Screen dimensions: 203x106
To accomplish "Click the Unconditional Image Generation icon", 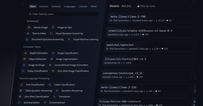I will pos(50,65).
